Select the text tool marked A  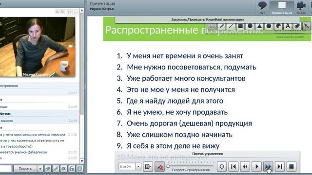click(x=288, y=26)
